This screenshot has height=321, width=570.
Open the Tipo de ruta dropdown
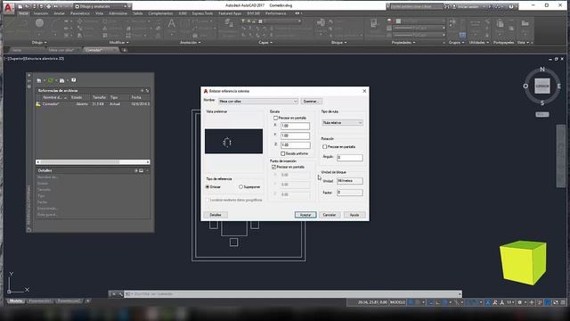(x=342, y=123)
